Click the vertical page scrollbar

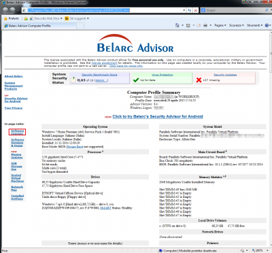click(271, 138)
